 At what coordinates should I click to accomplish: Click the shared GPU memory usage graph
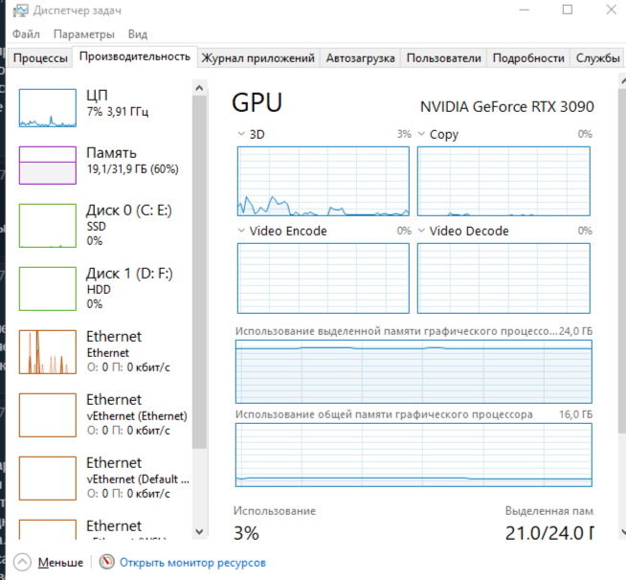tap(414, 455)
